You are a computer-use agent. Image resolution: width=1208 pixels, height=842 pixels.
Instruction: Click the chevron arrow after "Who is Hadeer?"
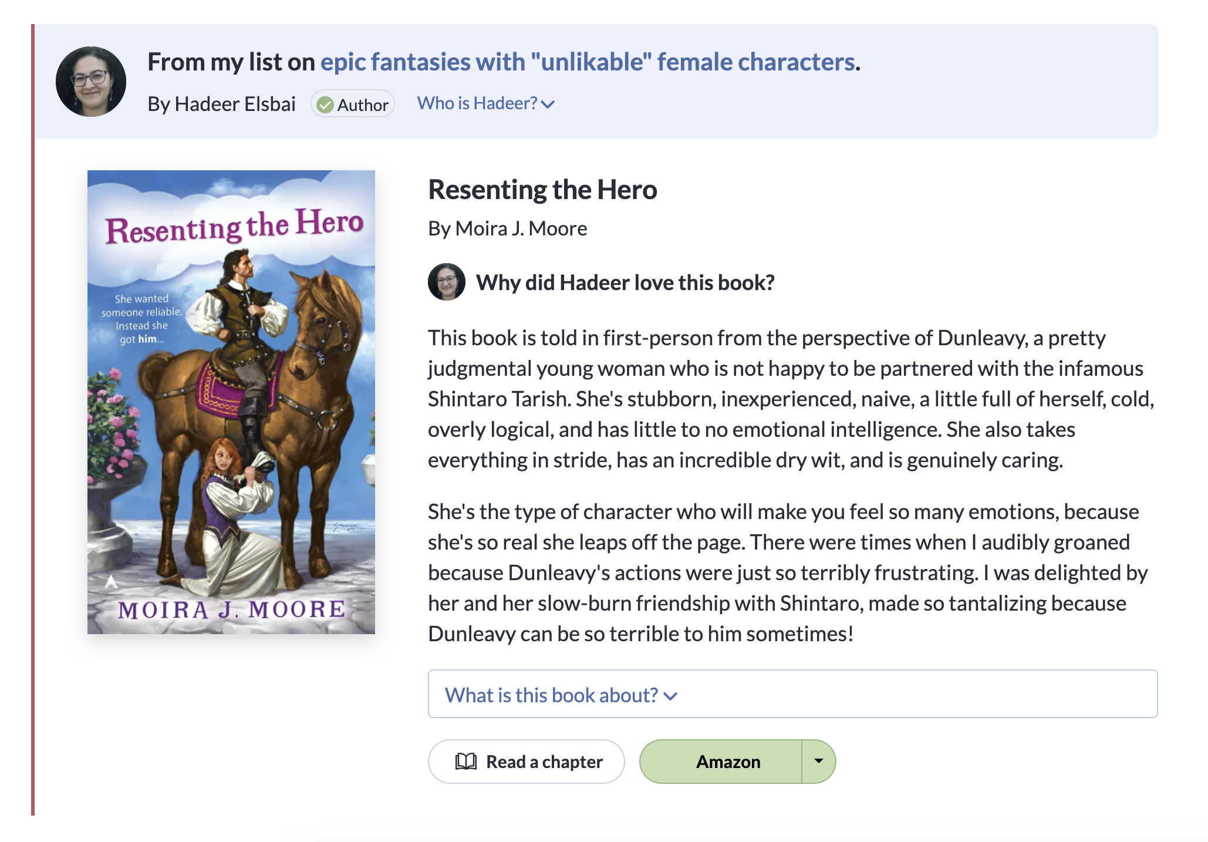[x=548, y=105]
